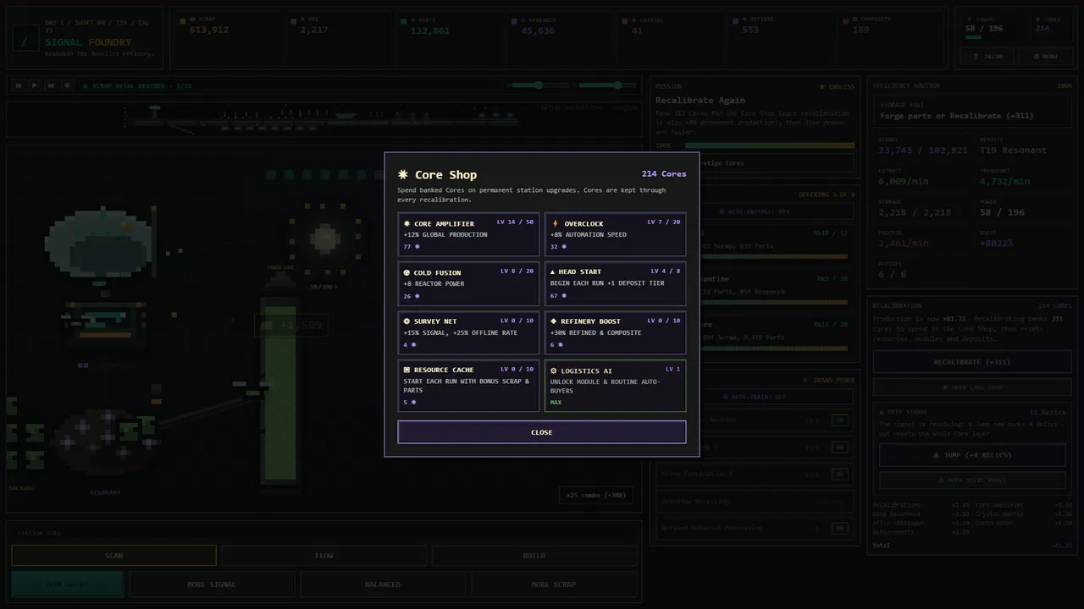Mute audio with the speaker icon
This screenshot has width=1084, height=609.
[x=67, y=85]
